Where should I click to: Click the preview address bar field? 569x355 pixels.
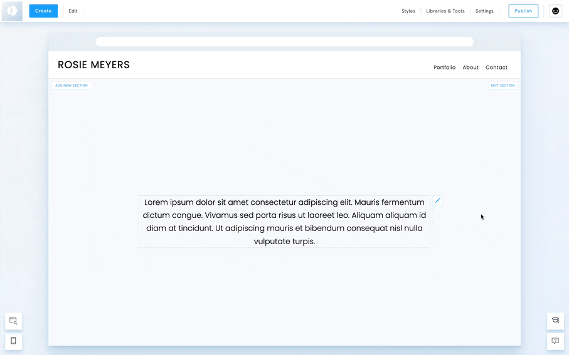[285, 42]
